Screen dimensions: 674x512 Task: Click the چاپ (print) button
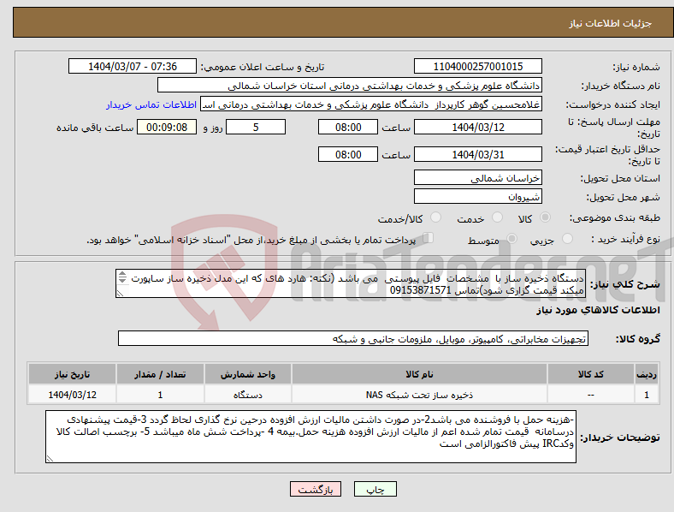[375, 489]
